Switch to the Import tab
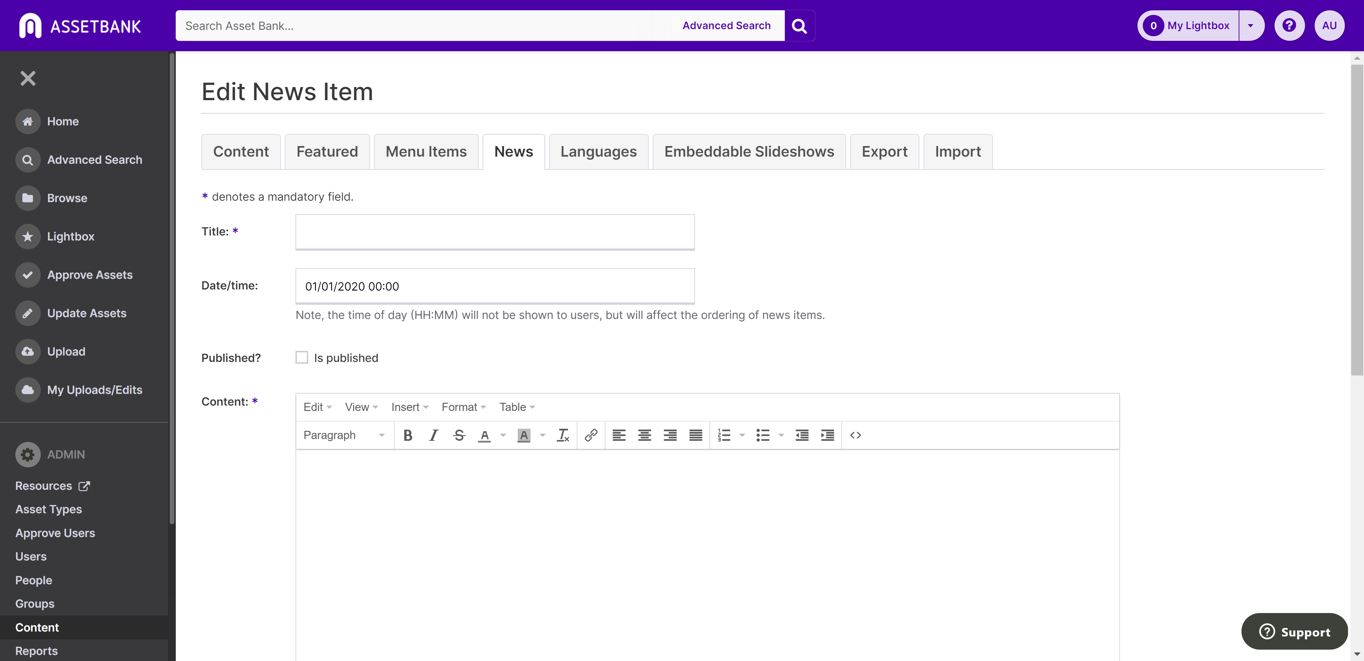The image size is (1364, 661). click(x=958, y=151)
